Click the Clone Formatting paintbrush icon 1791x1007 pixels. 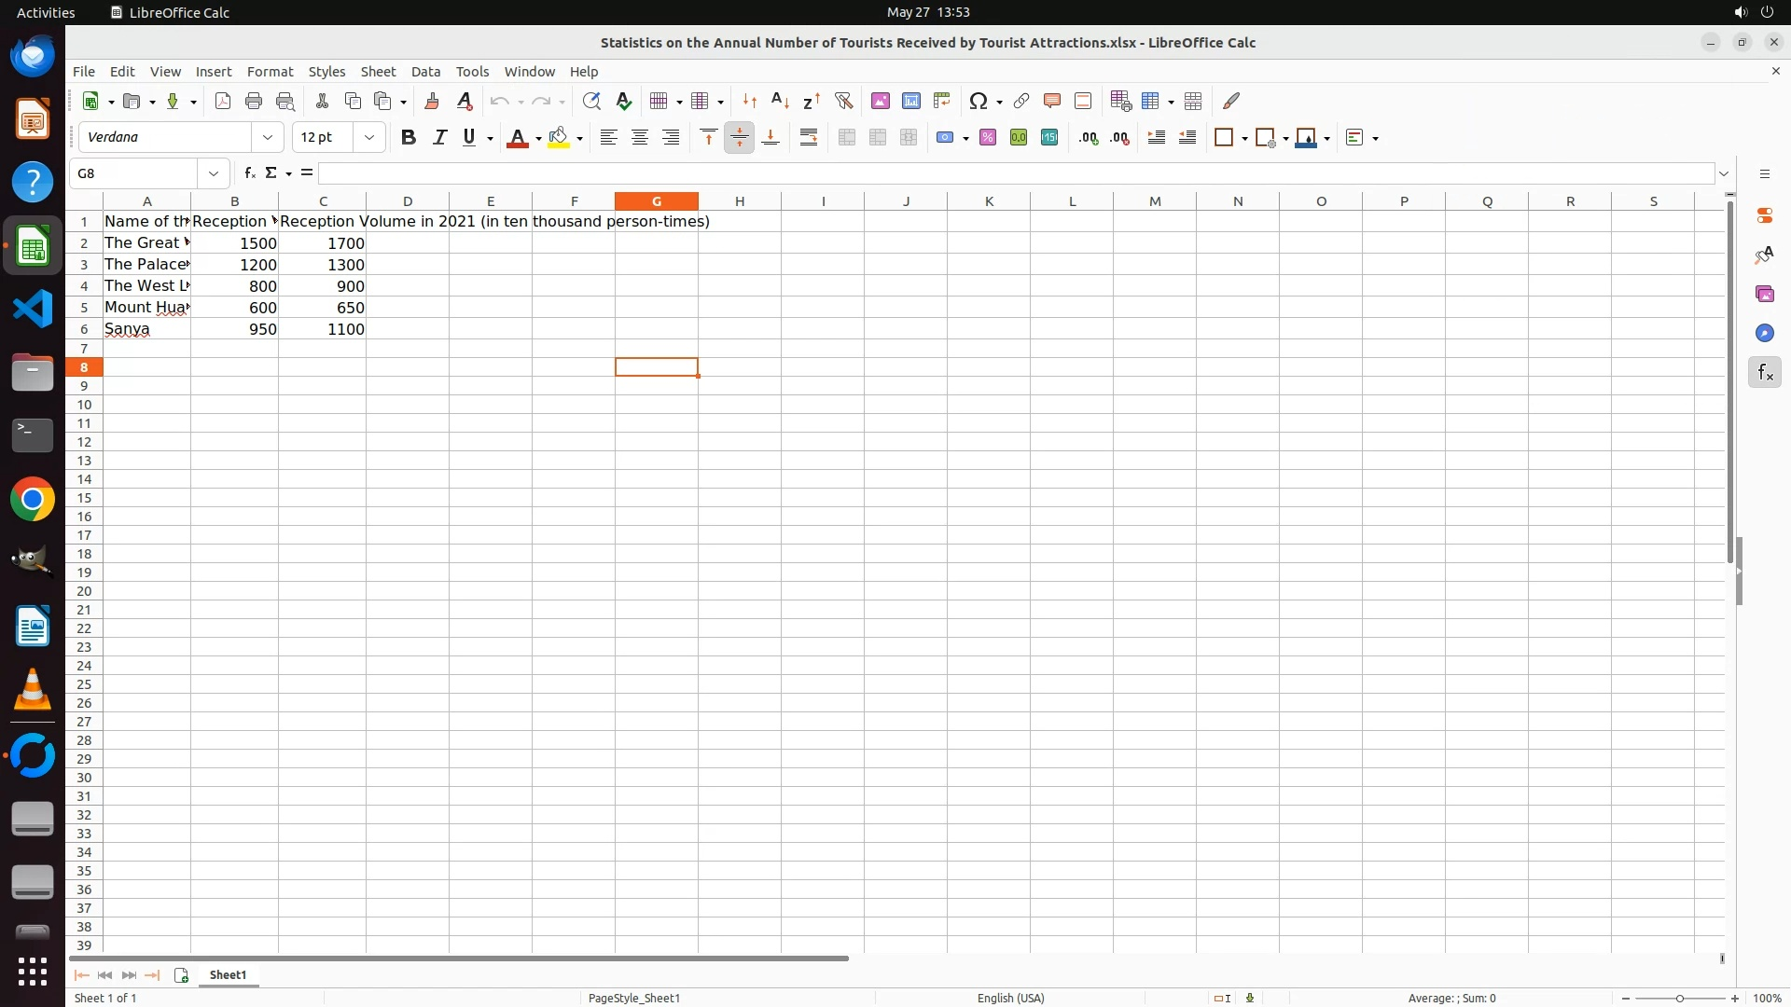tap(432, 101)
